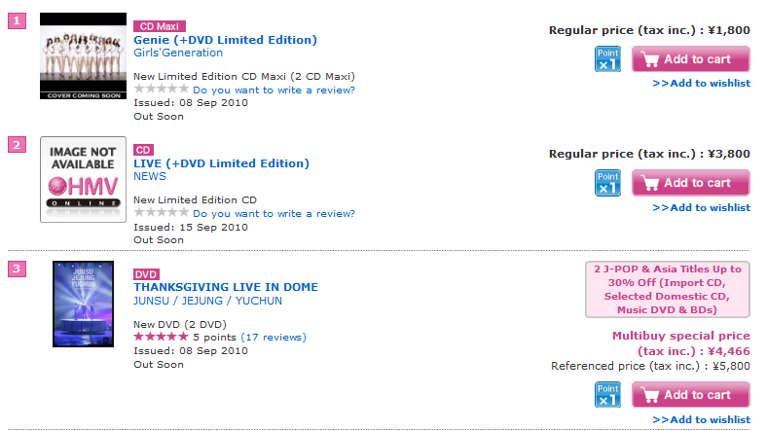Open J-POP & Asia 30% Off promo banner

(668, 289)
